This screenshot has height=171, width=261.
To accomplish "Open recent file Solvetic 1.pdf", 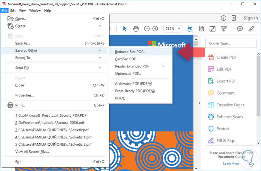I will click(x=54, y=137).
